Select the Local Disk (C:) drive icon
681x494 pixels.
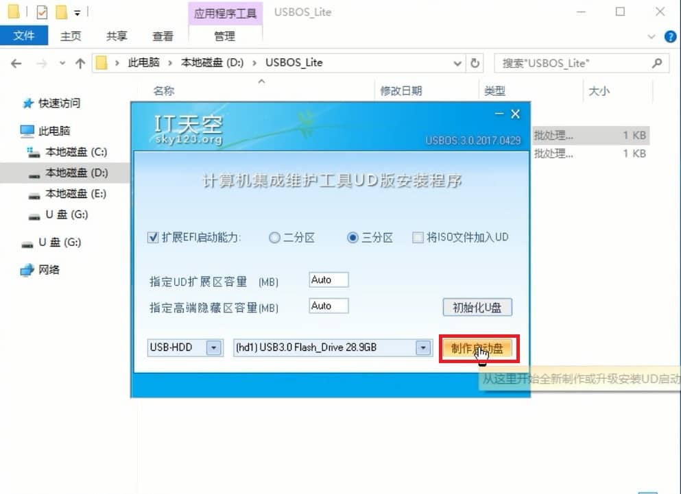click(x=34, y=152)
